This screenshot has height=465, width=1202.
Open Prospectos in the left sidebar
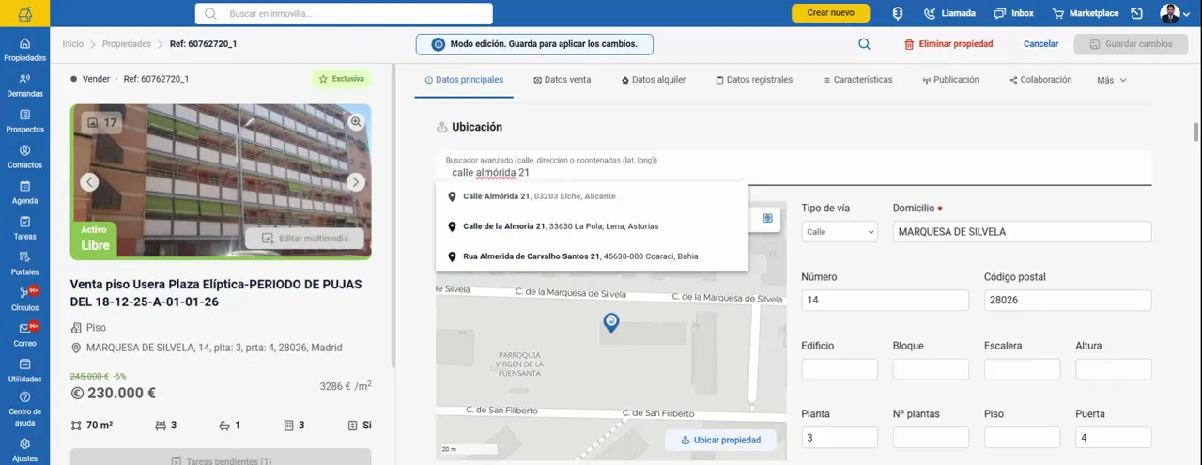24,121
